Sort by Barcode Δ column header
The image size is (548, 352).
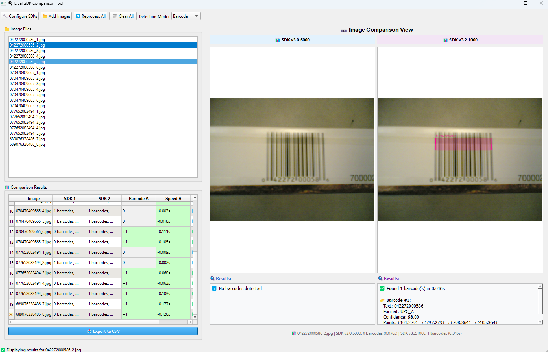pyautogui.click(x=139, y=199)
